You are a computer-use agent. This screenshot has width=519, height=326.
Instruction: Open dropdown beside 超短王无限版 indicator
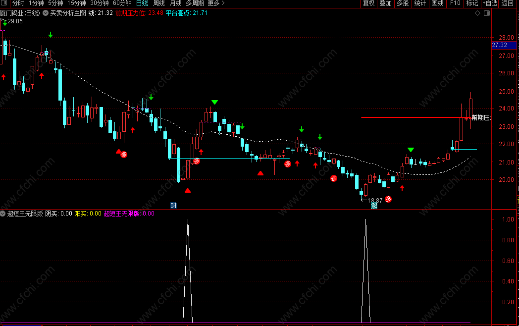click(x=2, y=214)
